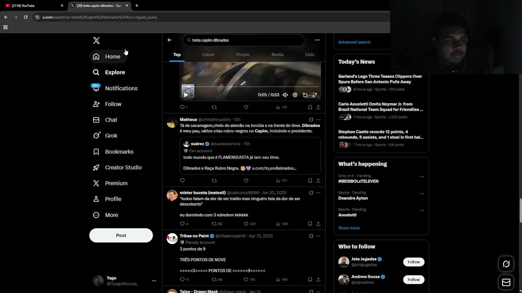
Task: Switch to the YouTube browser tab
Action: point(34,6)
